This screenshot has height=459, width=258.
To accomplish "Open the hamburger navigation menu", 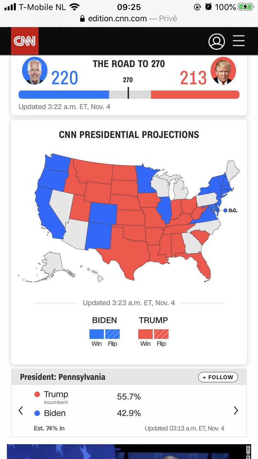I will (x=239, y=41).
